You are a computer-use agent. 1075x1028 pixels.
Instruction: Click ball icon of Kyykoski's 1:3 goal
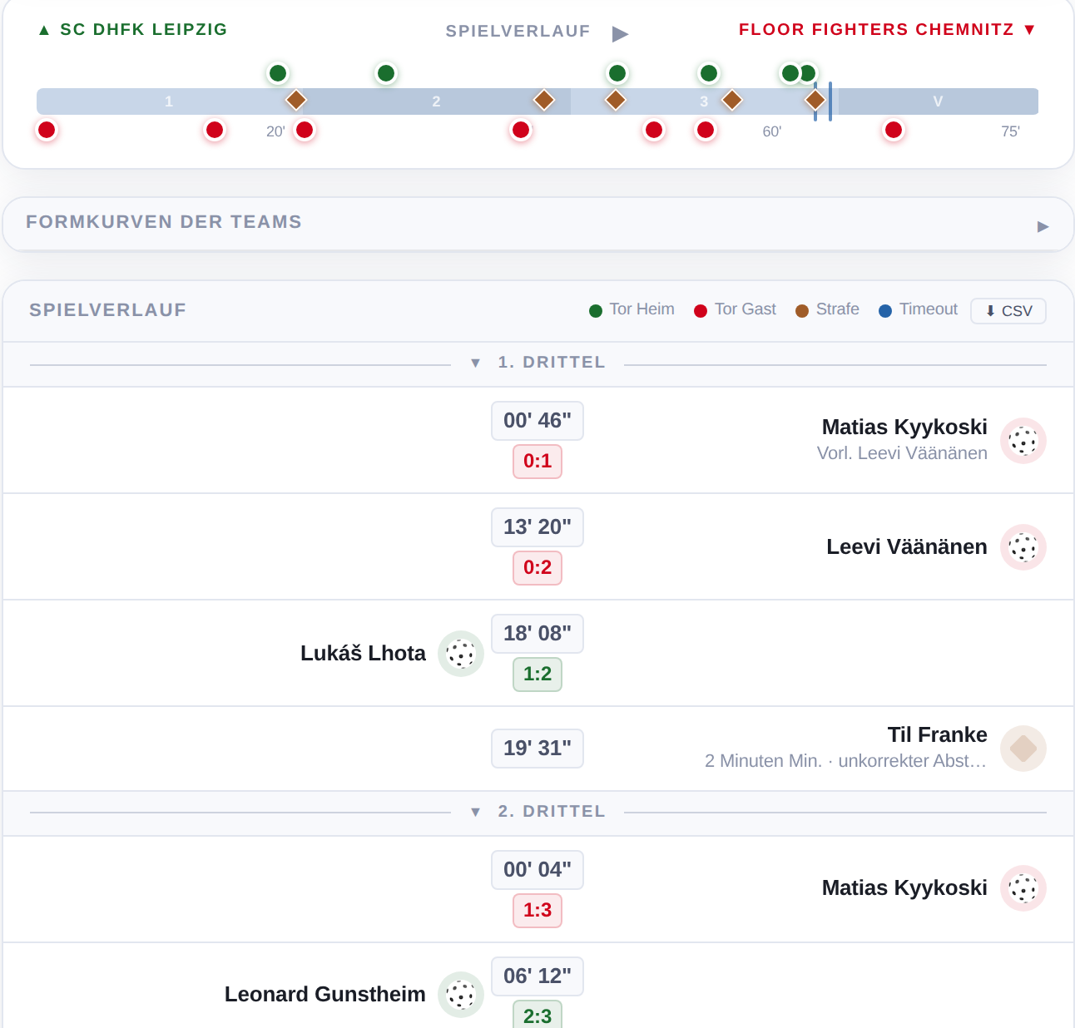pos(1023,888)
